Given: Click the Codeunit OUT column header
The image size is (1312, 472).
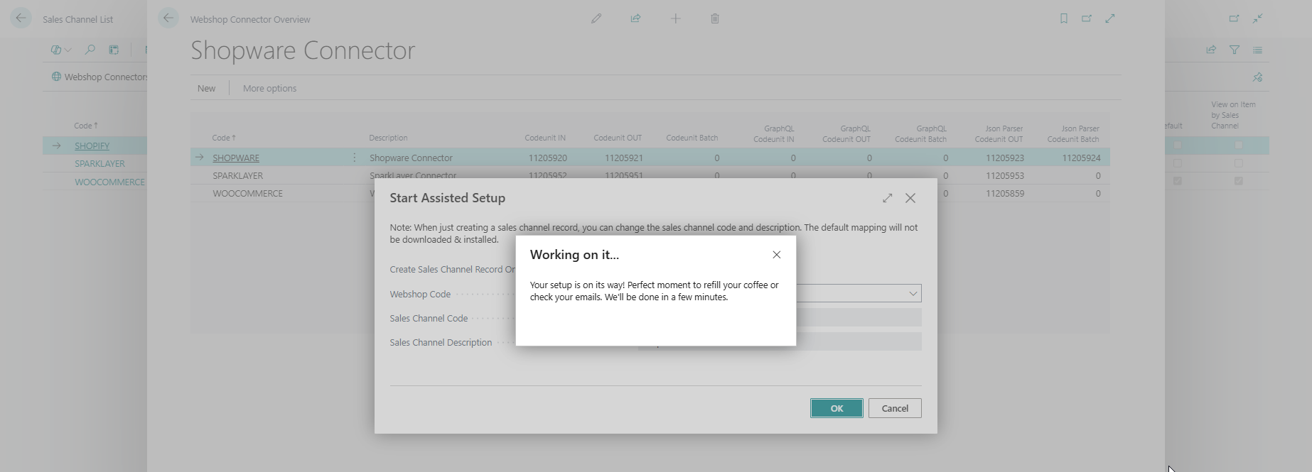Looking at the screenshot, I should pos(618,138).
